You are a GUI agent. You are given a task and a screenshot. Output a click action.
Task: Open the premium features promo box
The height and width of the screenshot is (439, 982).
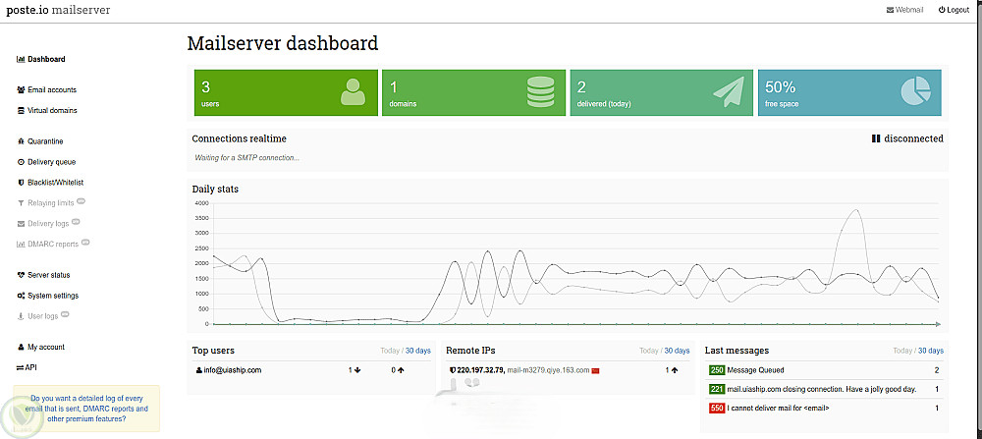[86, 409]
